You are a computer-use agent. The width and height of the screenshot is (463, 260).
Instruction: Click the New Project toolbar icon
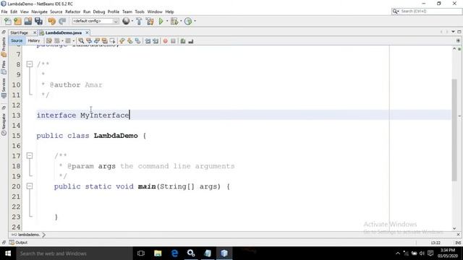coord(17,21)
